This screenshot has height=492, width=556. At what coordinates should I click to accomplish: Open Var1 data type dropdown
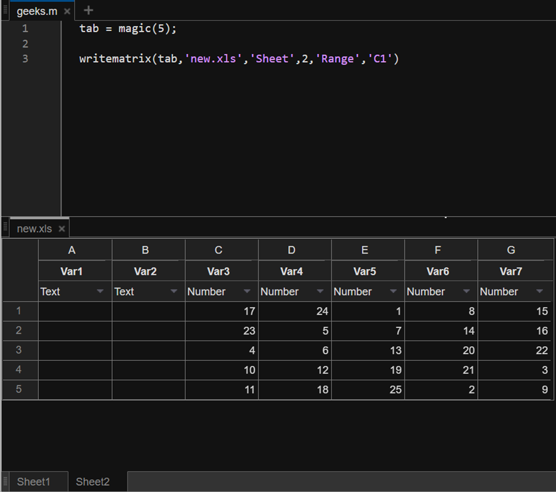100,292
